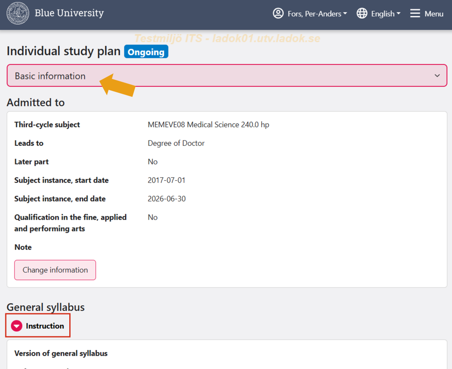Click the General syllabus heading
This screenshot has height=369, width=452.
pyautogui.click(x=45, y=307)
